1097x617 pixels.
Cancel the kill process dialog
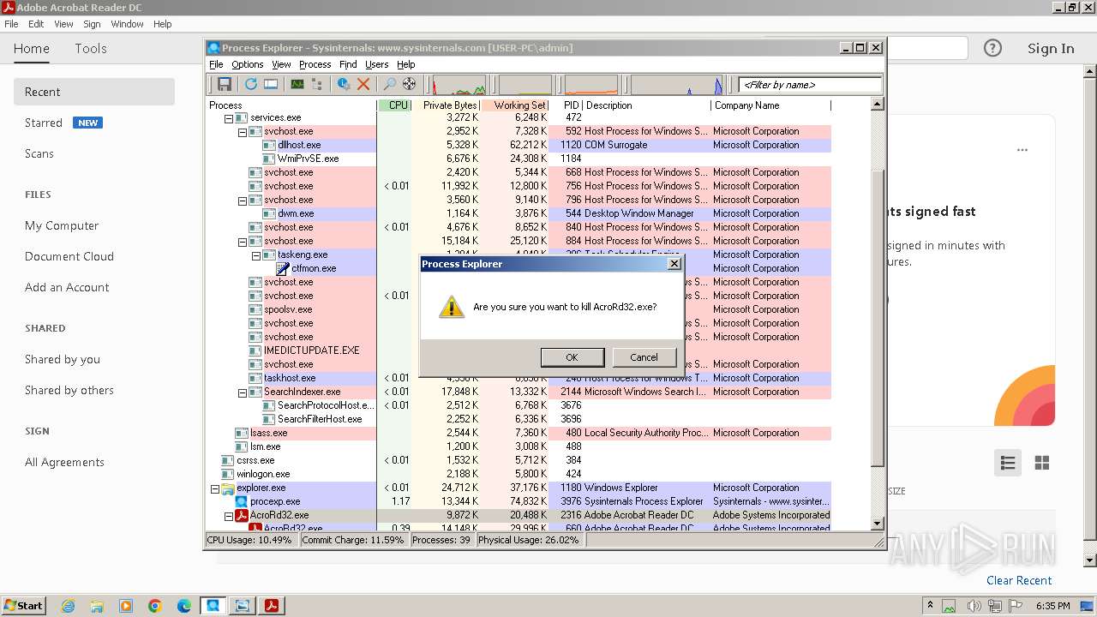click(644, 357)
